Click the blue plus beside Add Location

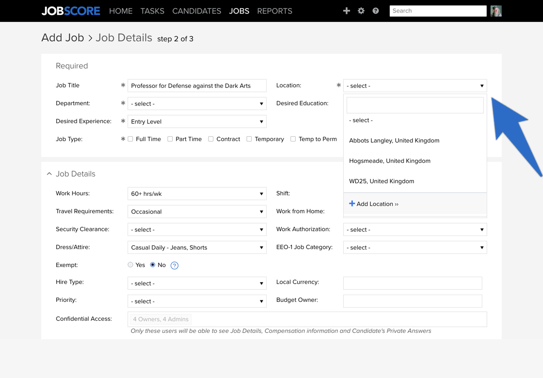352,204
